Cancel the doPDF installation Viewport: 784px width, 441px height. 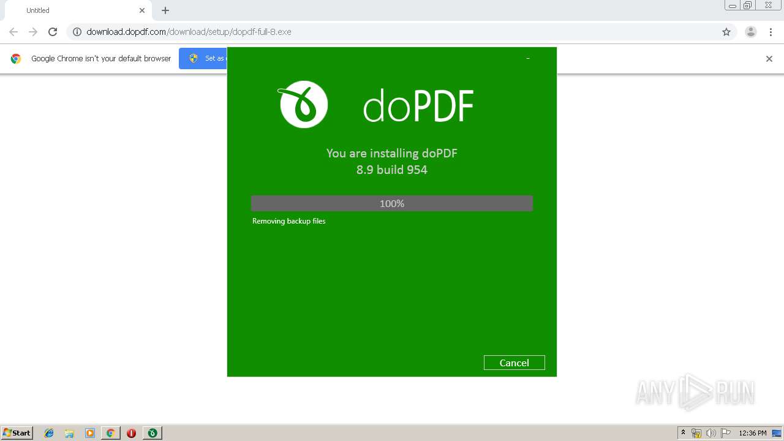[x=514, y=363]
